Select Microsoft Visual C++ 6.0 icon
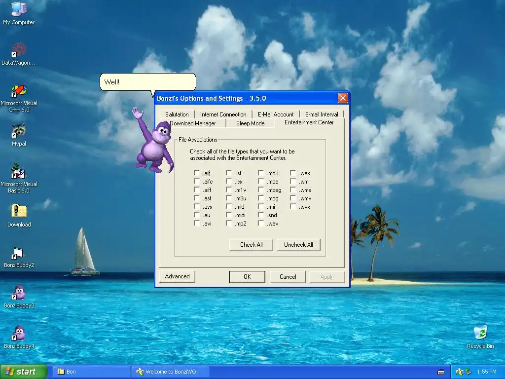 19,98
